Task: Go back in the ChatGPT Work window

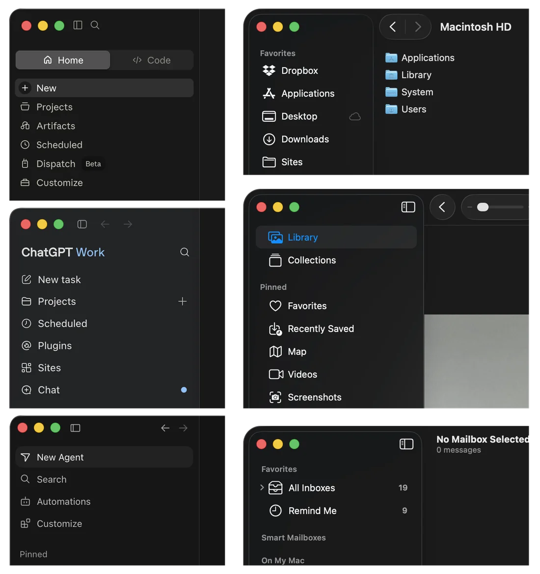Action: click(105, 224)
